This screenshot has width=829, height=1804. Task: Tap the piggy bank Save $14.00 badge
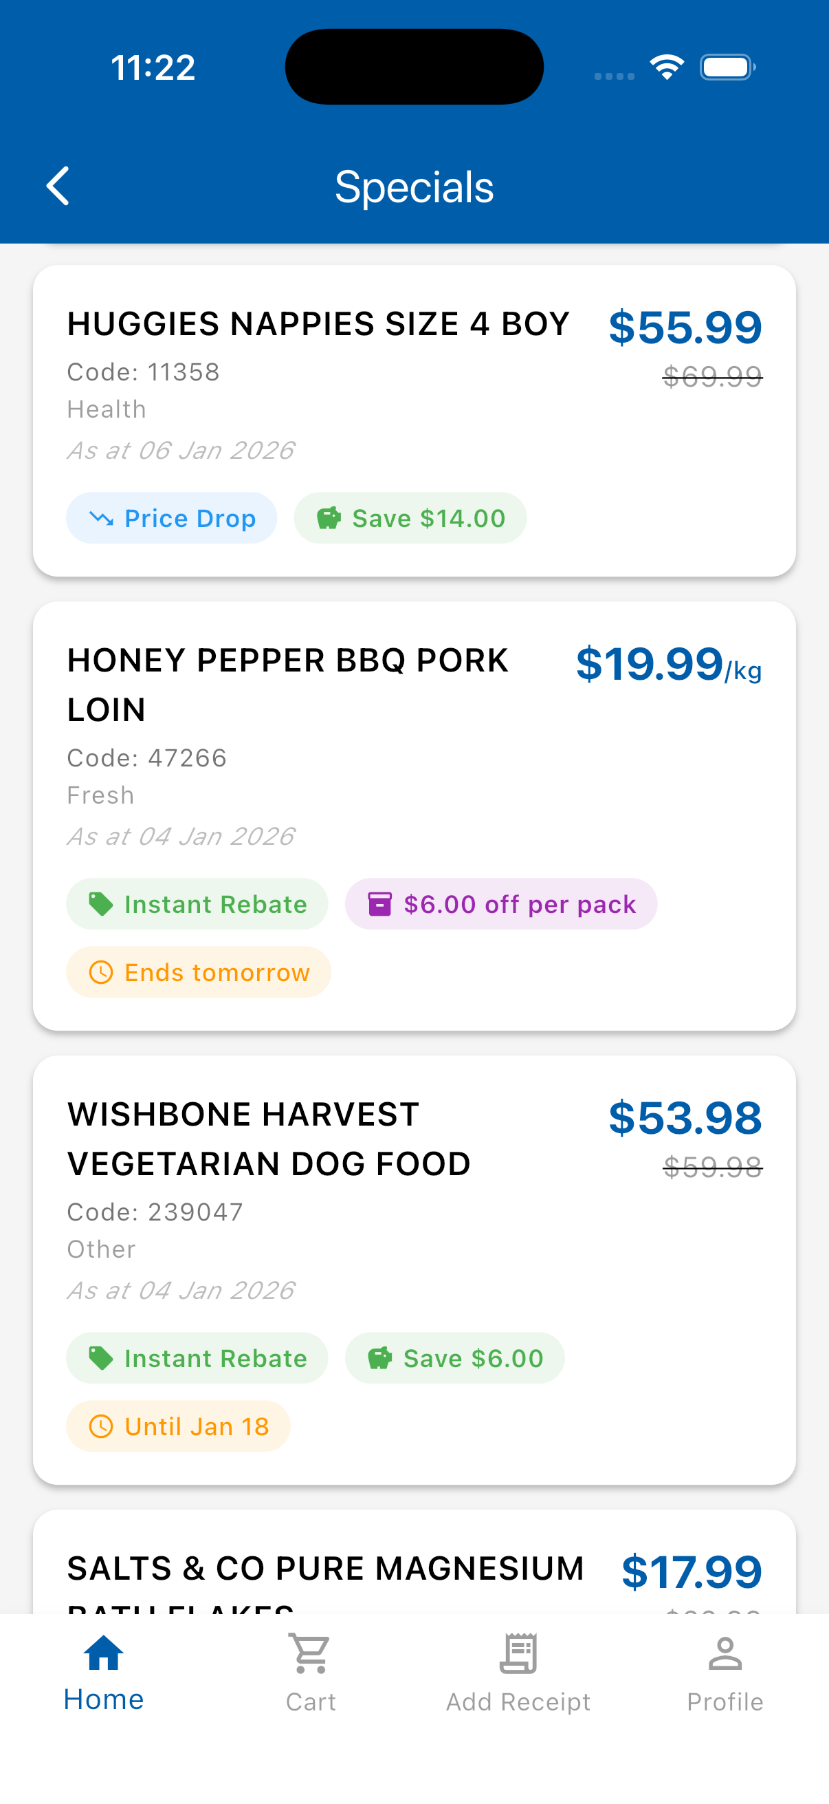click(x=410, y=518)
